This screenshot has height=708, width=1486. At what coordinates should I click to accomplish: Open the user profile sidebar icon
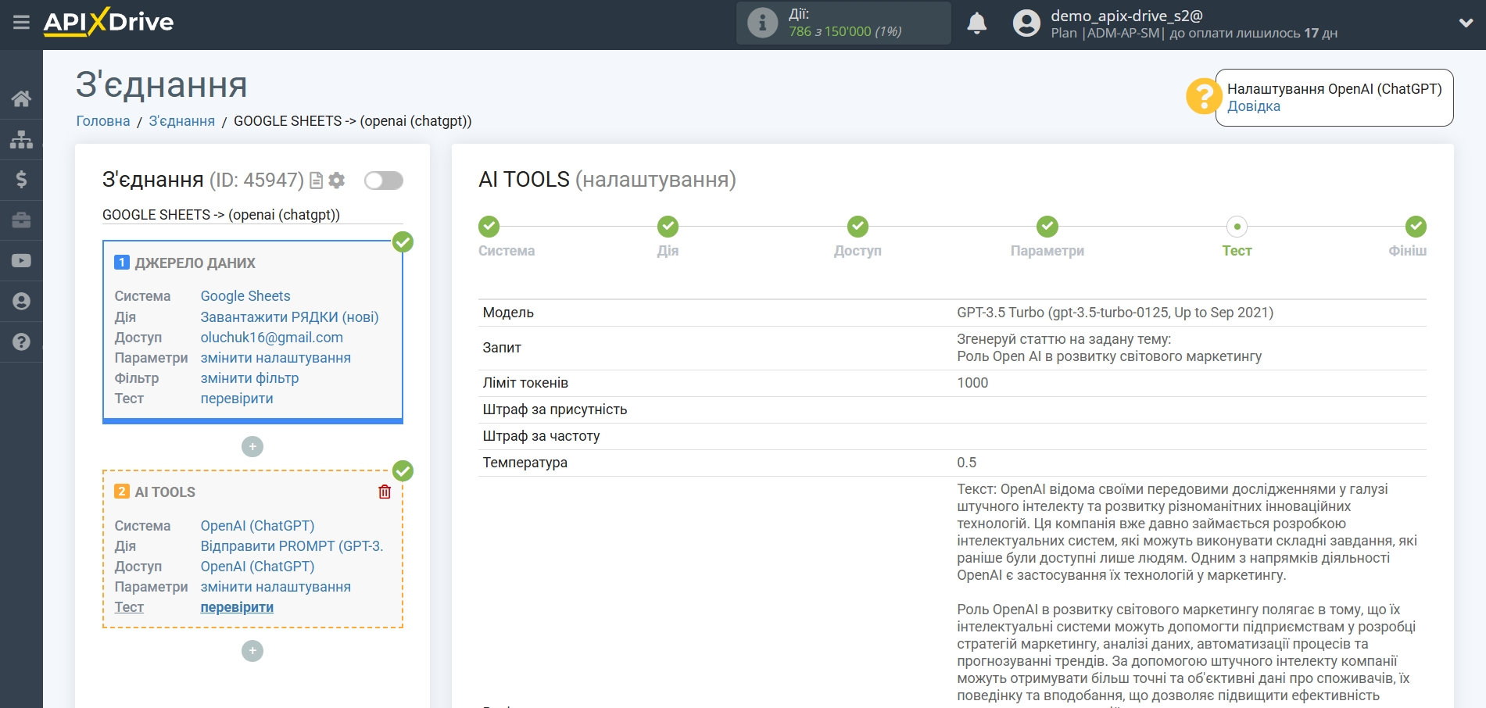tap(21, 302)
